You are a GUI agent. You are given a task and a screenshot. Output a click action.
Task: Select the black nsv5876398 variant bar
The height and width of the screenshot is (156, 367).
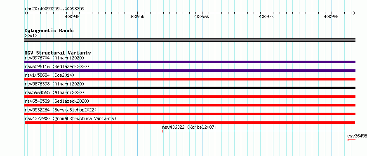tap(190, 88)
